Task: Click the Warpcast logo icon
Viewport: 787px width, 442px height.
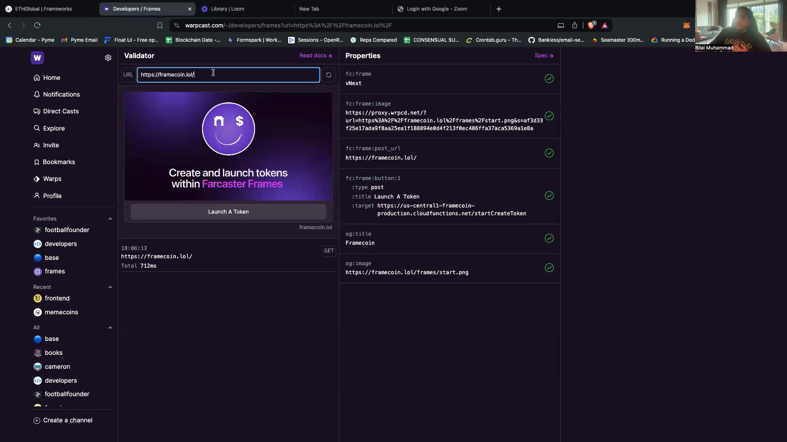Action: (37, 58)
